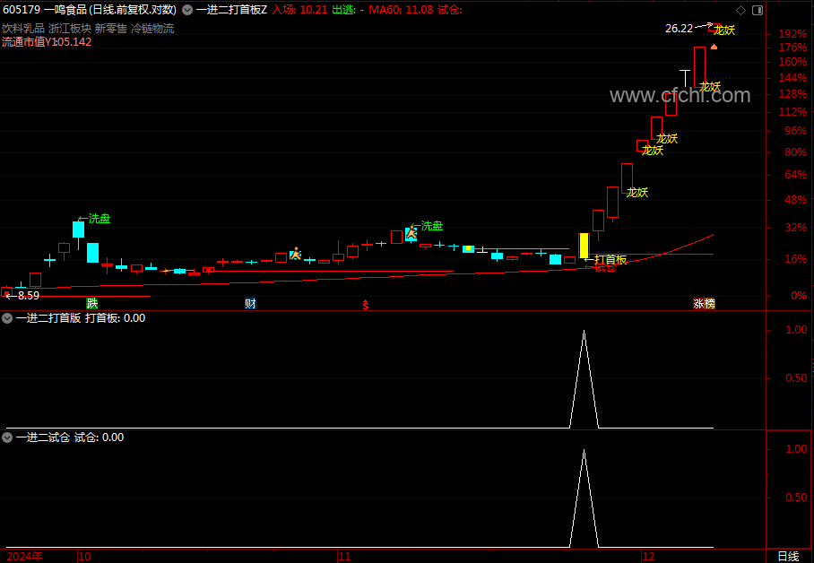This screenshot has height=563, width=814.
Task: Click the 0.50 scale in 一进二试仓 panel
Action: coord(796,497)
